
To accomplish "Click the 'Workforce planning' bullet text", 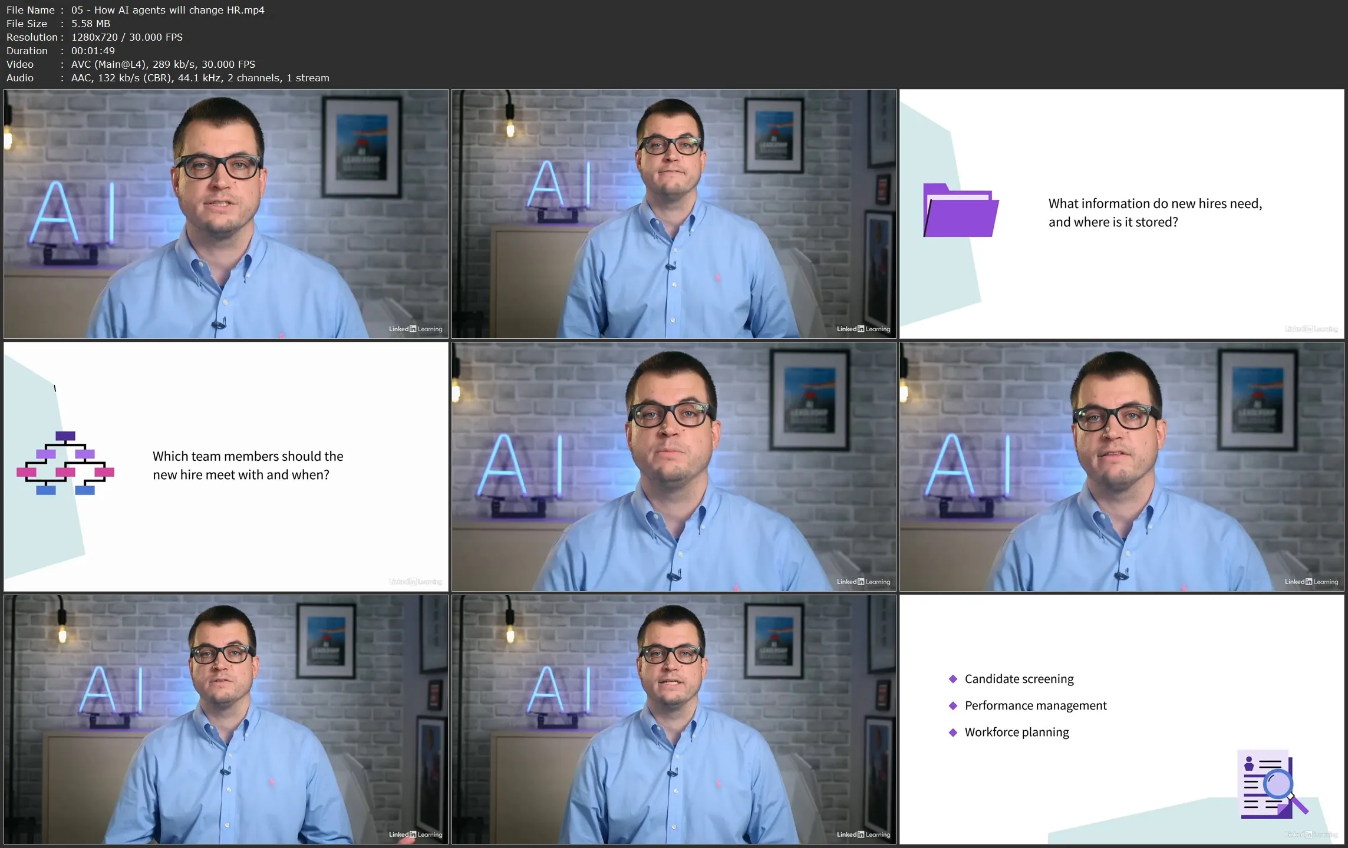I will pyautogui.click(x=1016, y=732).
